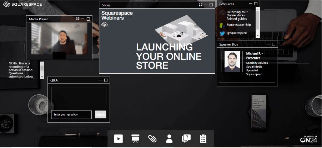Image resolution: width=322 pixels, height=148 pixels.
Task: Click Michael F. presenter photo
Action: (x=232, y=62)
